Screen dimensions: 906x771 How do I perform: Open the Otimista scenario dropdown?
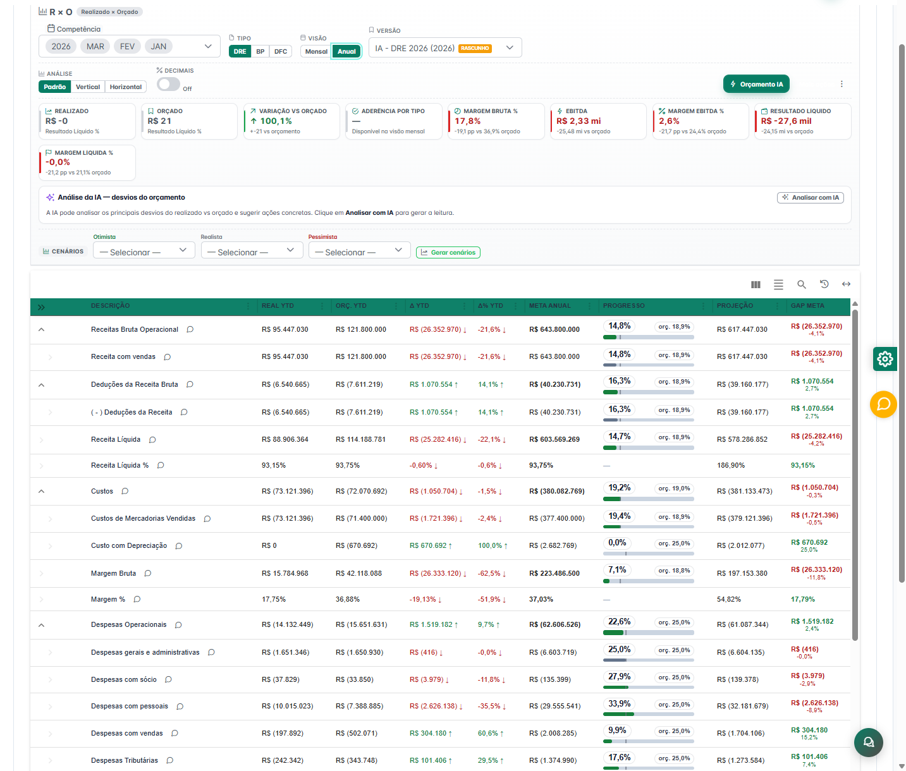[144, 252]
